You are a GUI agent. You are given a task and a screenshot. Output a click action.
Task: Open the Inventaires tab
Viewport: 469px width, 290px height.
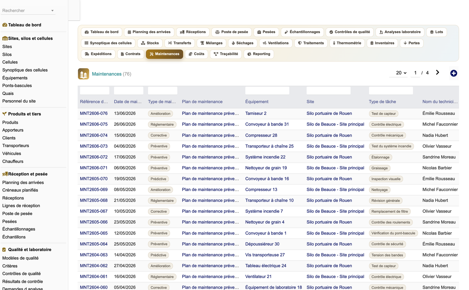click(382, 43)
